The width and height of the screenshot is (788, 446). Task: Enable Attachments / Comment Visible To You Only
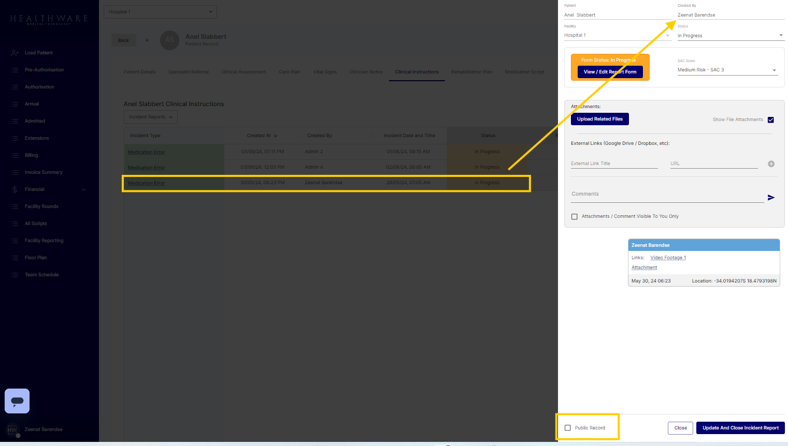pyautogui.click(x=575, y=217)
